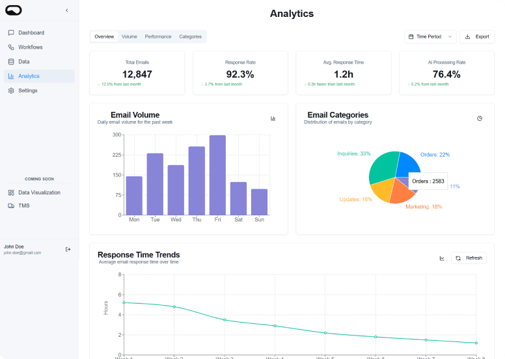Switch to the Volume tab
The image size is (505, 359).
130,36
